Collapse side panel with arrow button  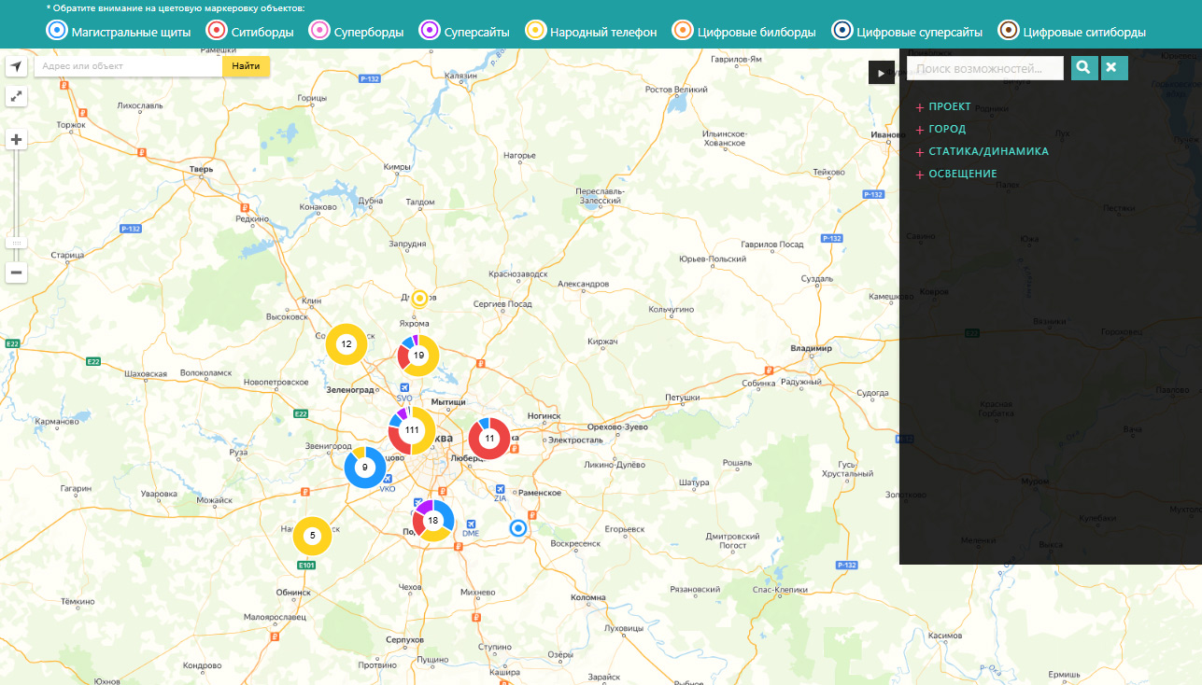(x=881, y=73)
